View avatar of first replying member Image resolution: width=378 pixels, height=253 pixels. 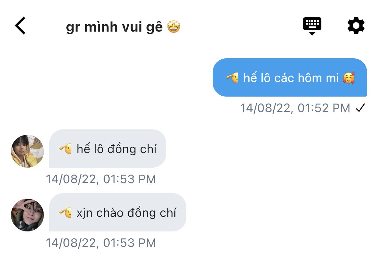pos(27,151)
